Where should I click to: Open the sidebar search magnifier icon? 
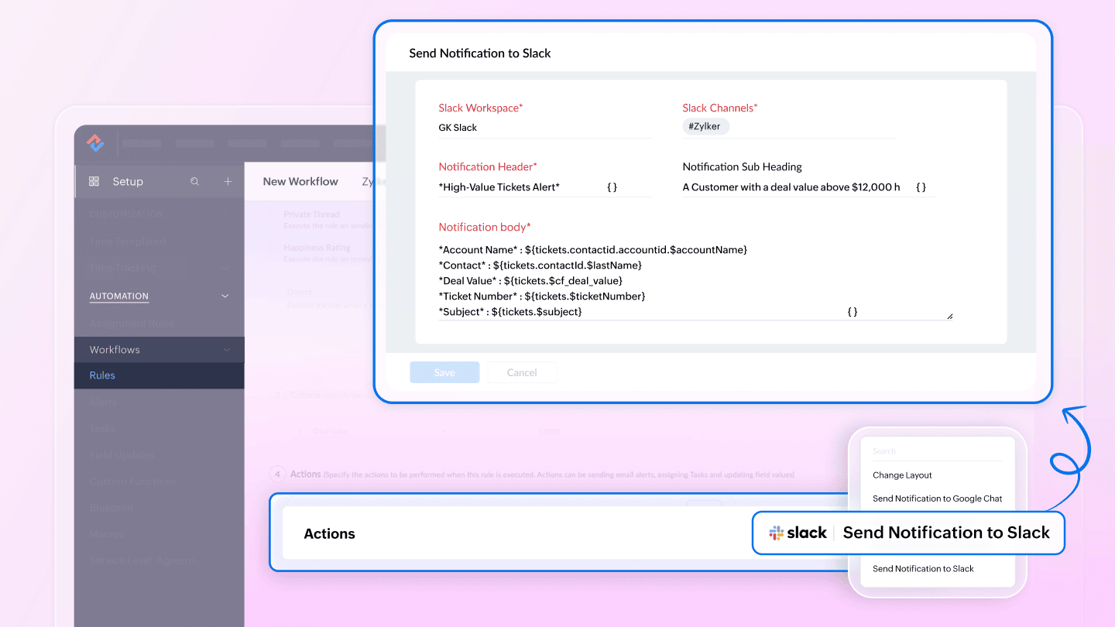pyautogui.click(x=195, y=181)
